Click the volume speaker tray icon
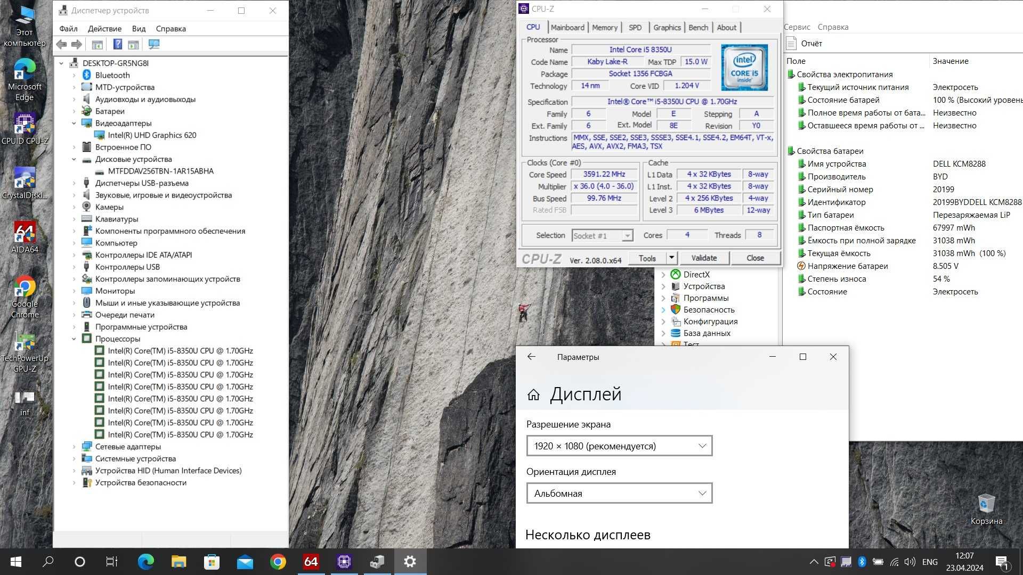This screenshot has height=575, width=1023. tap(910, 562)
